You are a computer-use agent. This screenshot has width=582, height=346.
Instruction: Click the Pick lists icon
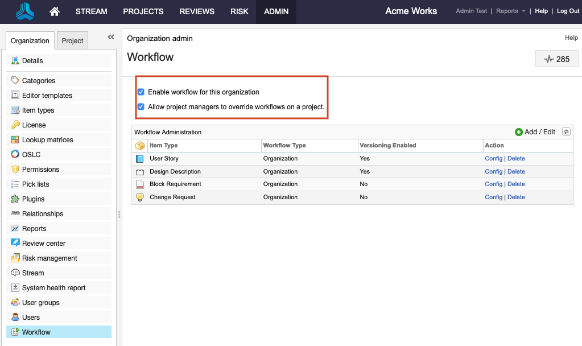(x=15, y=184)
